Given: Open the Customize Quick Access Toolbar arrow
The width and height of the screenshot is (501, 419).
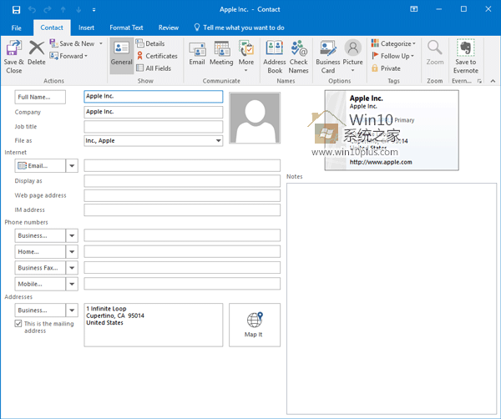Looking at the screenshot, I should (x=94, y=10).
